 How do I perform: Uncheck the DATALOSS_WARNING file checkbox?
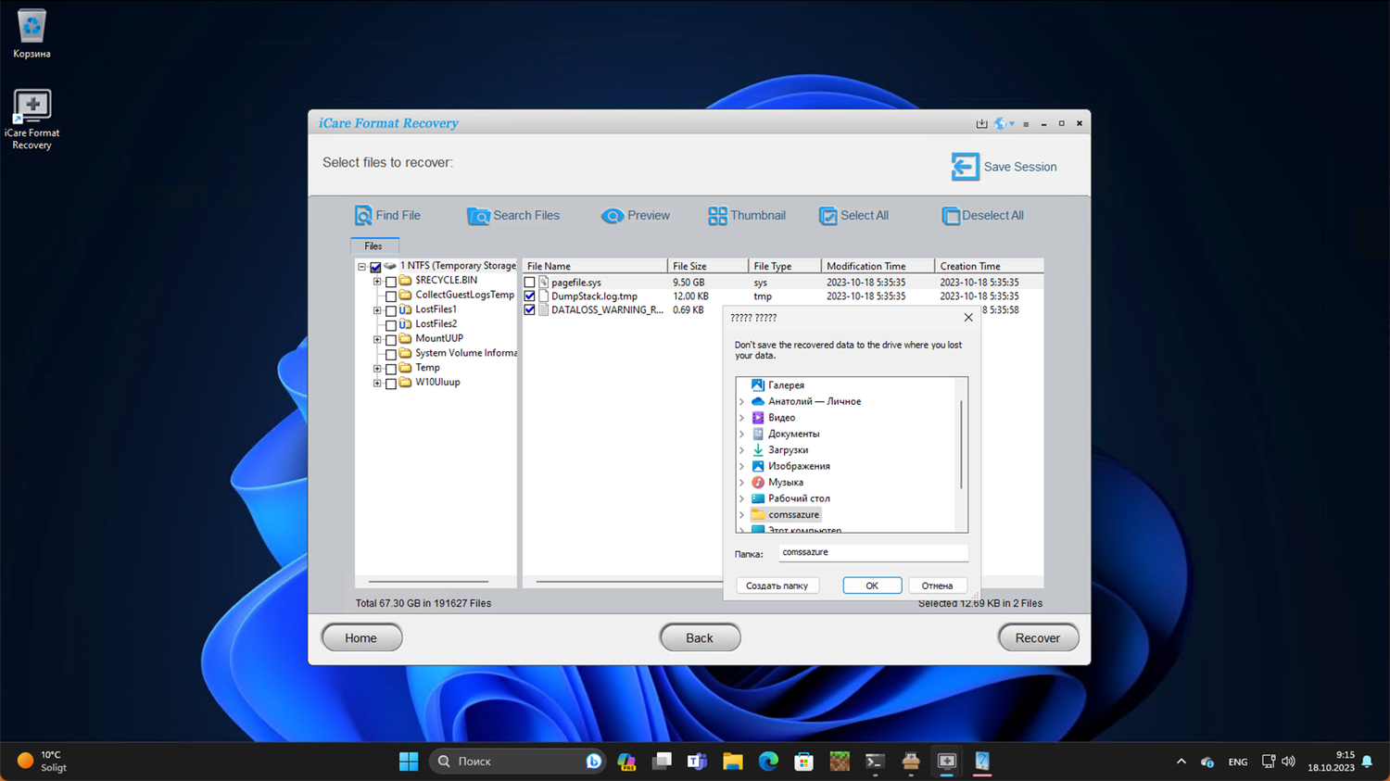point(529,310)
